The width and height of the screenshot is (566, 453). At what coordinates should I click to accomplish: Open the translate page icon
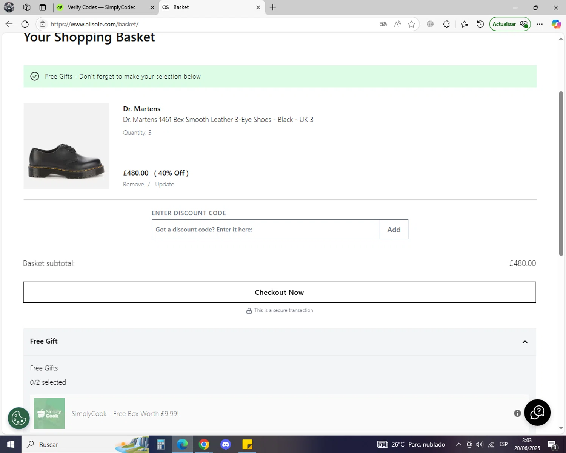[x=383, y=24]
